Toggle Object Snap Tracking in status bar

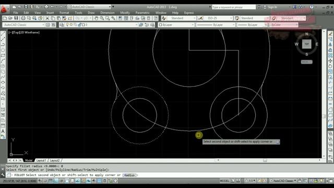(x=78, y=181)
